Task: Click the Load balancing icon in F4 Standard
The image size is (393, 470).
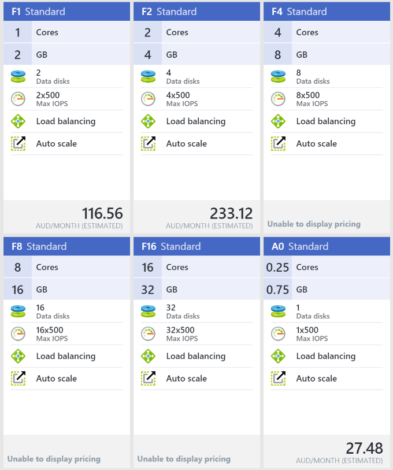Action: 279,121
